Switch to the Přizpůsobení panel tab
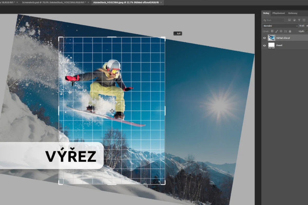The height and width of the screenshot is (205, 308). pos(278,13)
